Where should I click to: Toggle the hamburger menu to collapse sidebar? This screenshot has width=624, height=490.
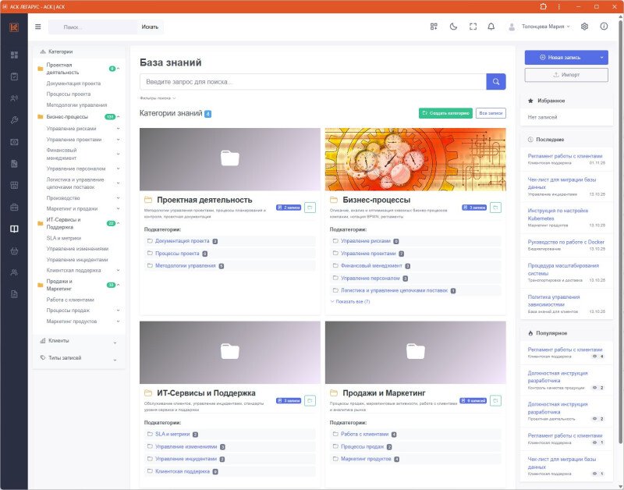[x=37, y=27]
